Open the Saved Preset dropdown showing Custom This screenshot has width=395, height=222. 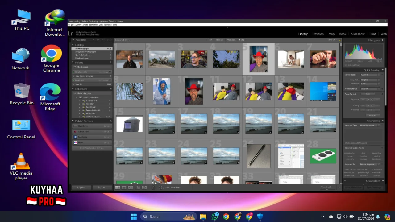tap(370, 75)
